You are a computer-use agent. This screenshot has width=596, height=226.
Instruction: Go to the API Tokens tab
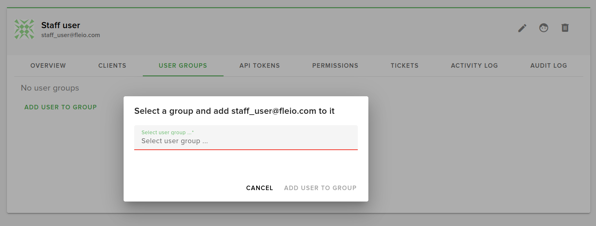259,66
